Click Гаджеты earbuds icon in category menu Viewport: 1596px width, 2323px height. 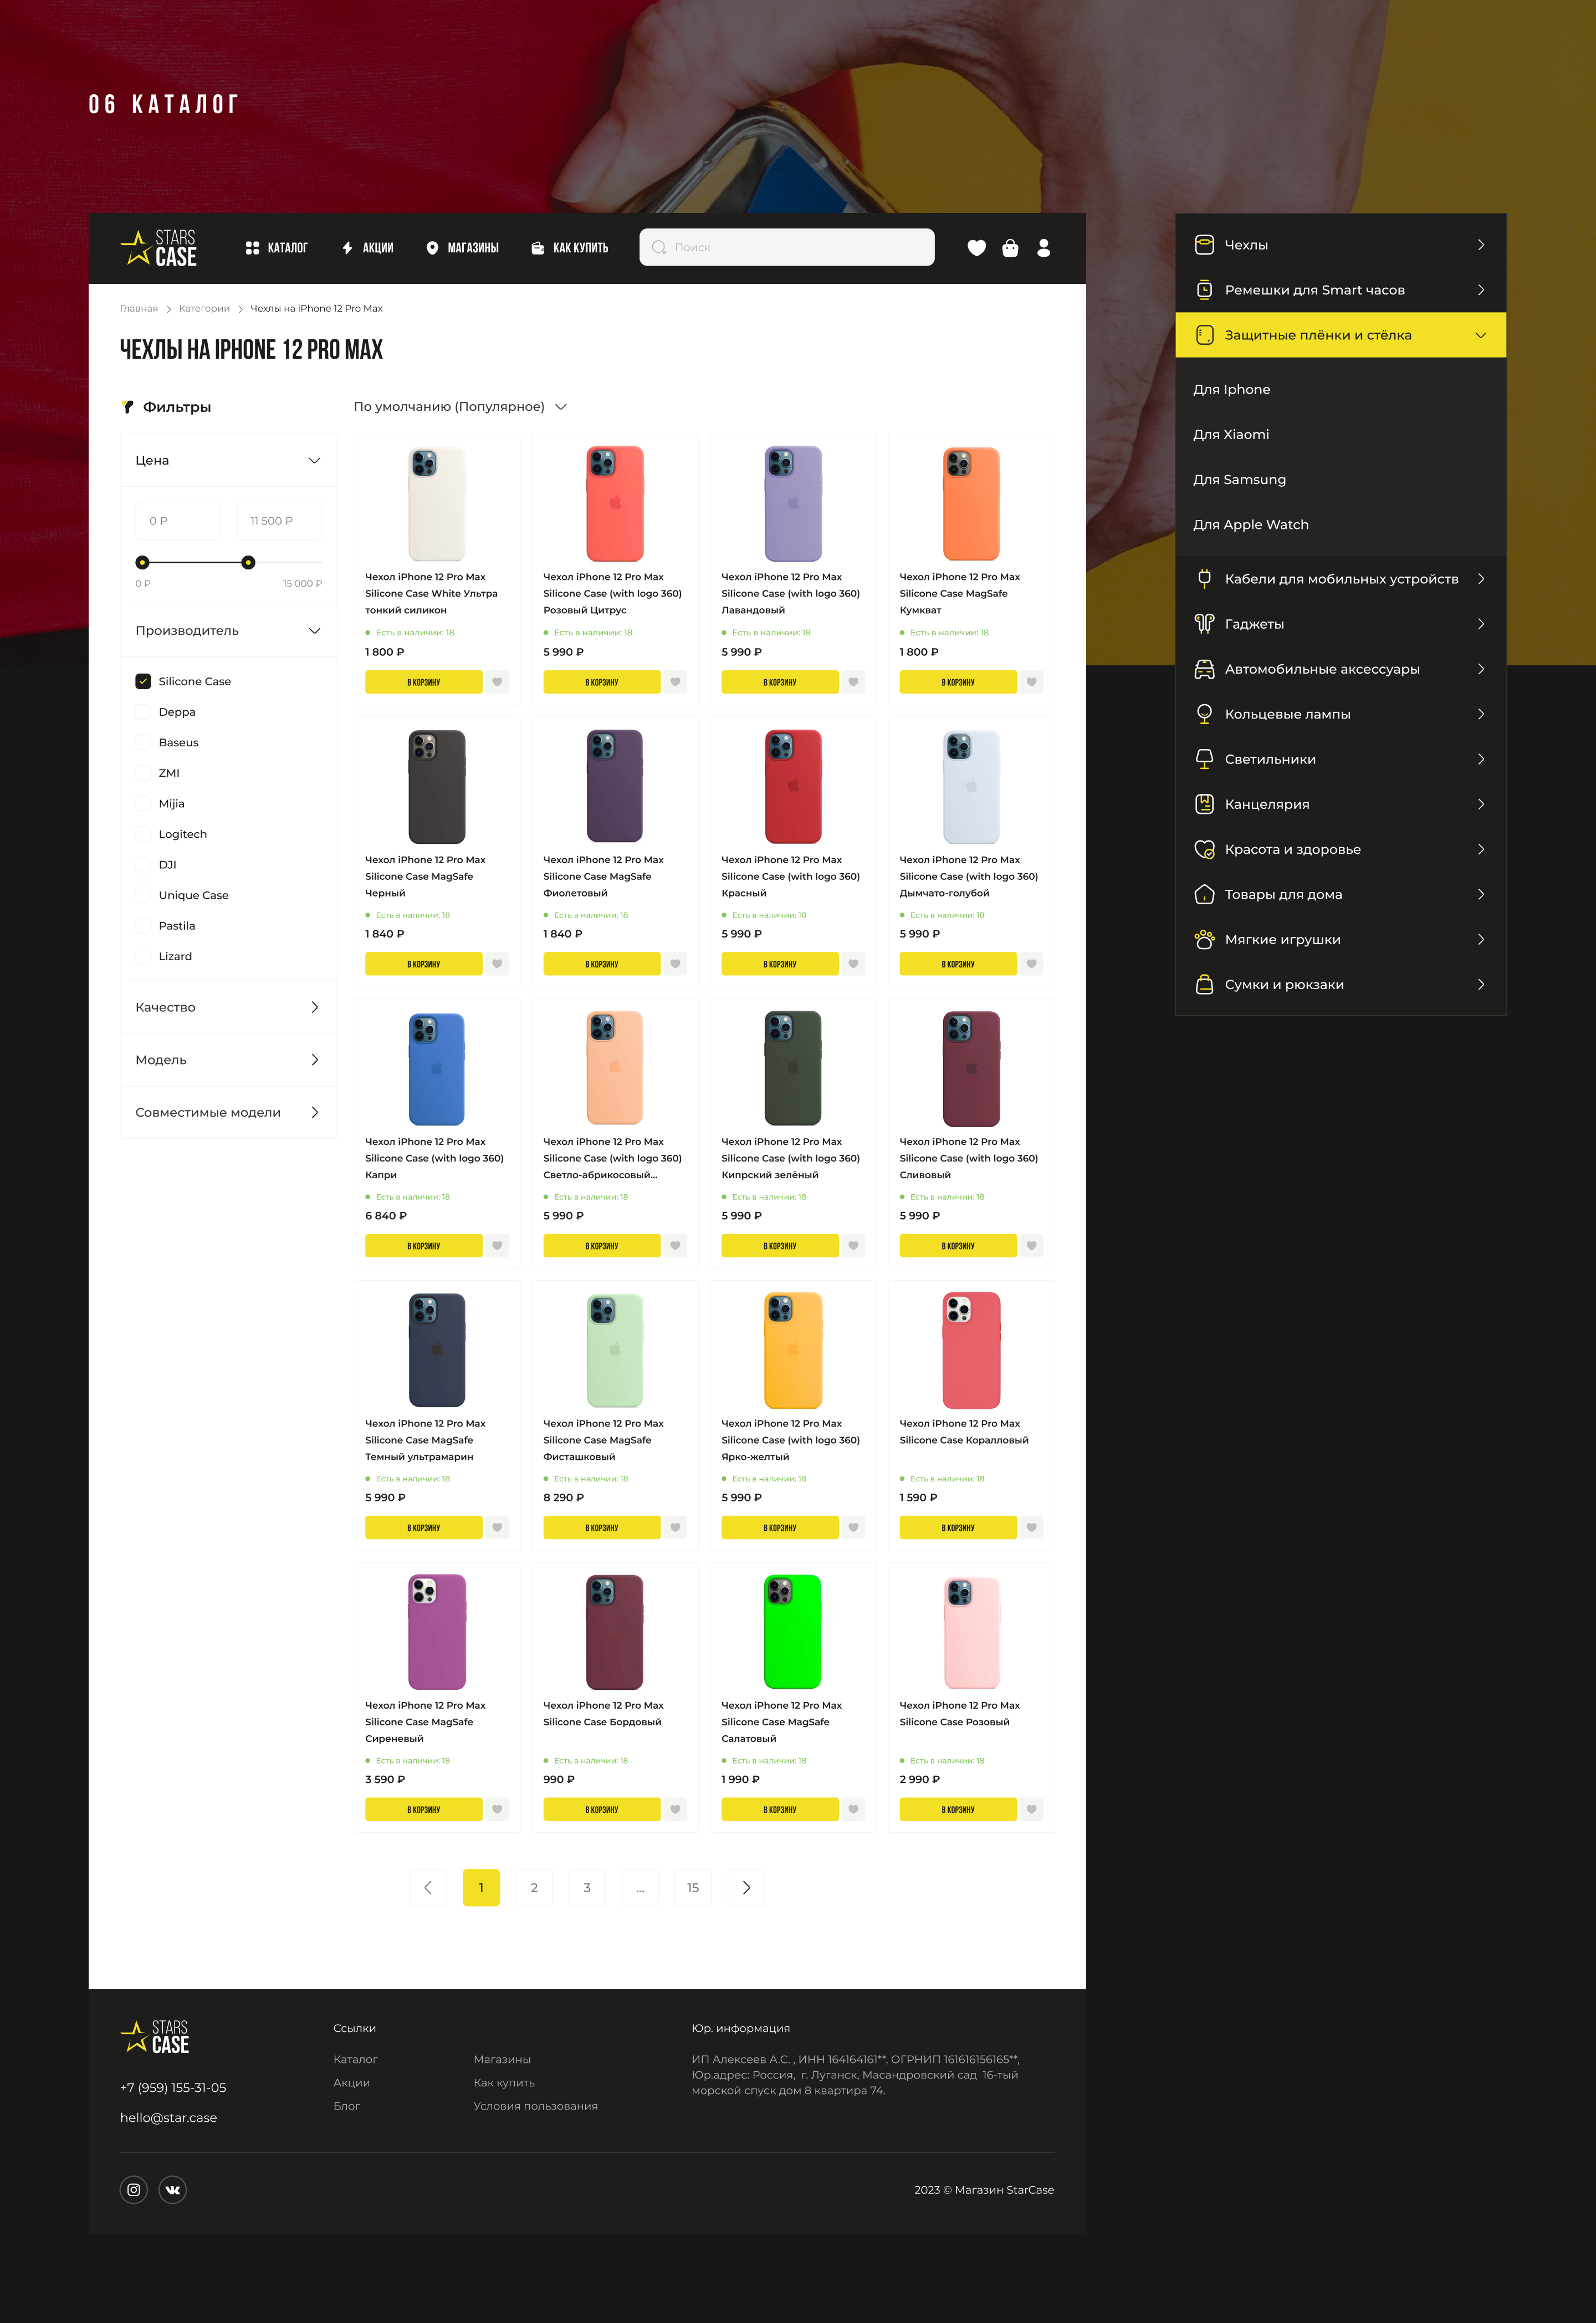click(1204, 624)
